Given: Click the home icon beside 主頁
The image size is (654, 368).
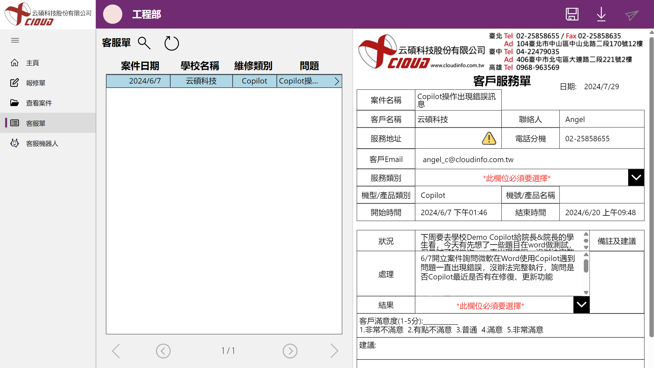Looking at the screenshot, I should pyautogui.click(x=14, y=63).
